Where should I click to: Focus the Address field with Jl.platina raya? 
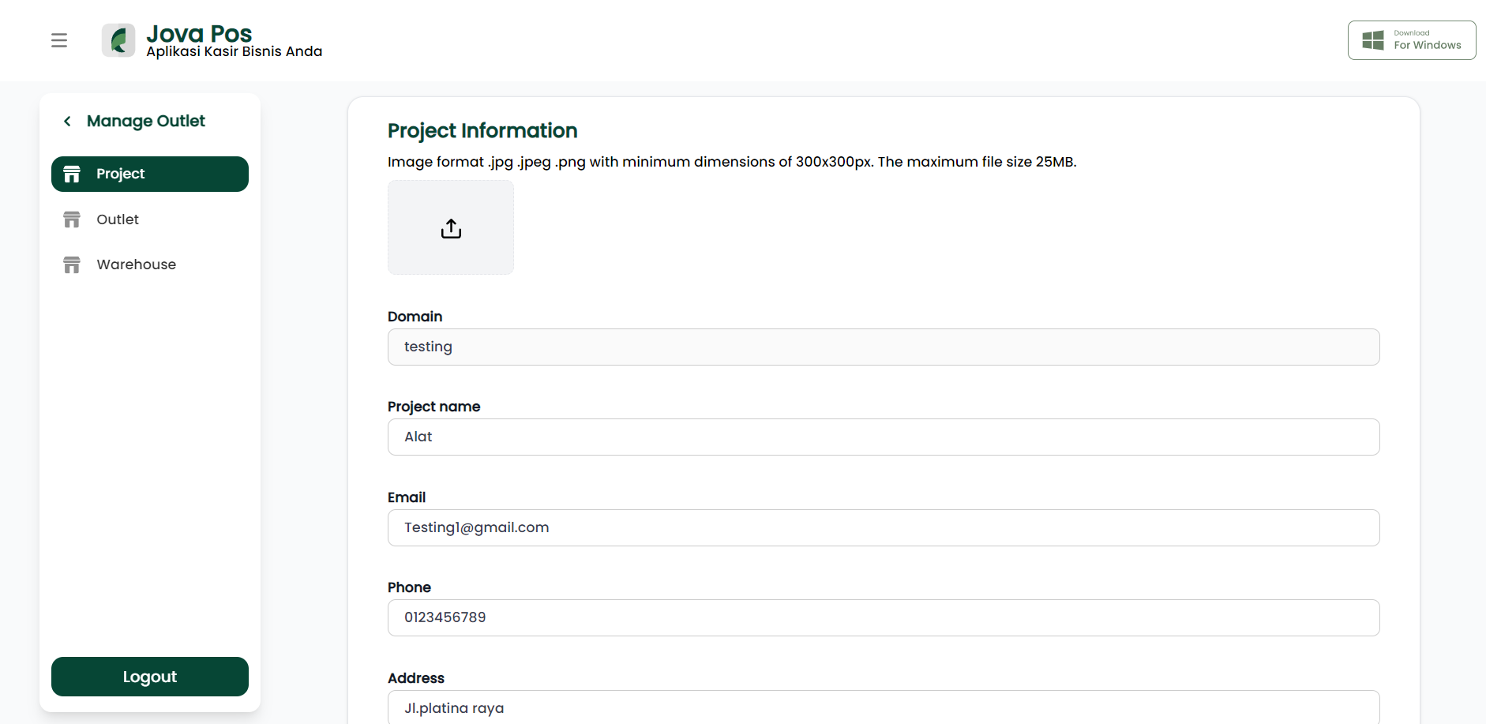884,707
